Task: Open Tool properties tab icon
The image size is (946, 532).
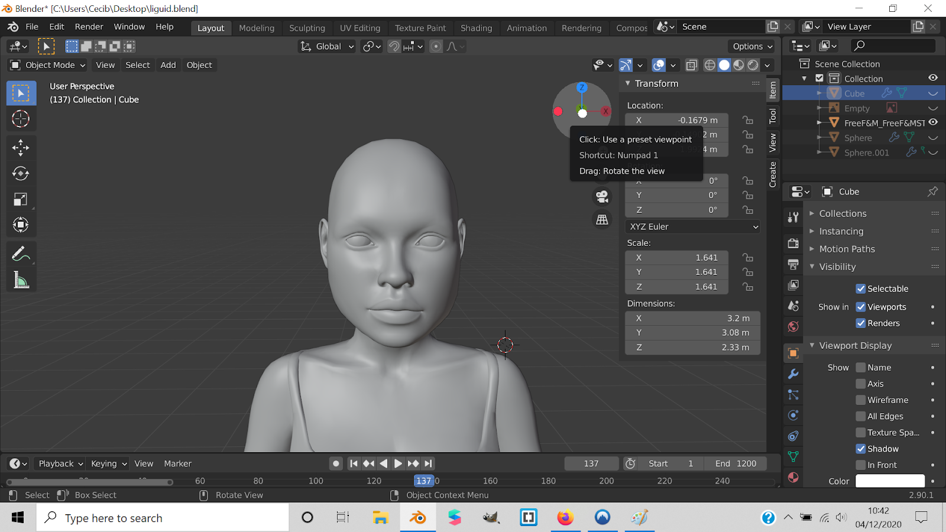Action: (793, 217)
